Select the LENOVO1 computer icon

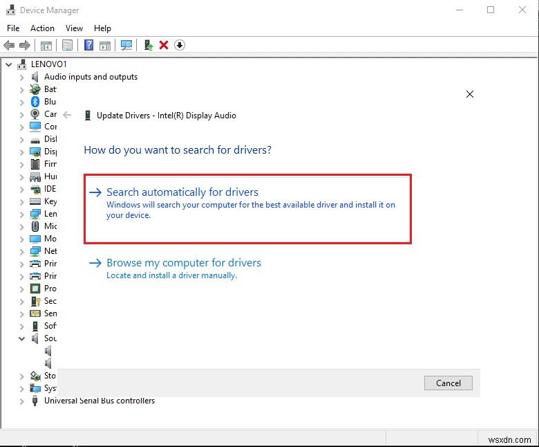[22, 64]
